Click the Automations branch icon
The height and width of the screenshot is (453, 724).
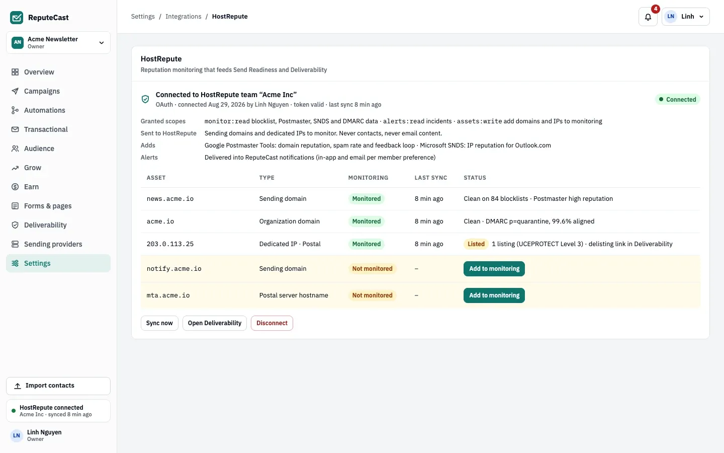(15, 110)
